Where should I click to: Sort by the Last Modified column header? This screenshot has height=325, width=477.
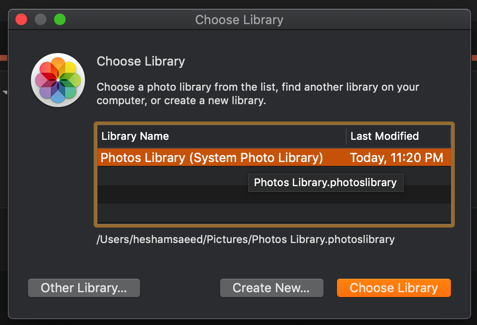coord(385,136)
